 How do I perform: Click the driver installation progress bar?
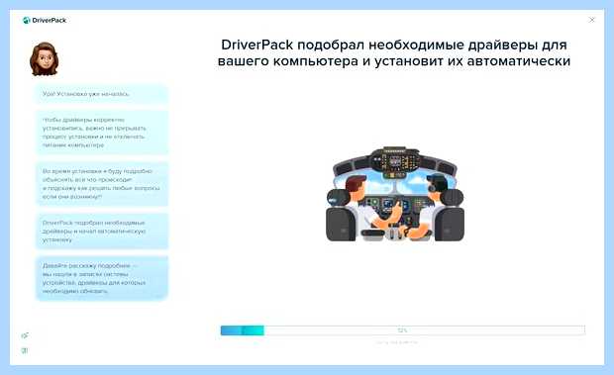pyautogui.click(x=402, y=330)
